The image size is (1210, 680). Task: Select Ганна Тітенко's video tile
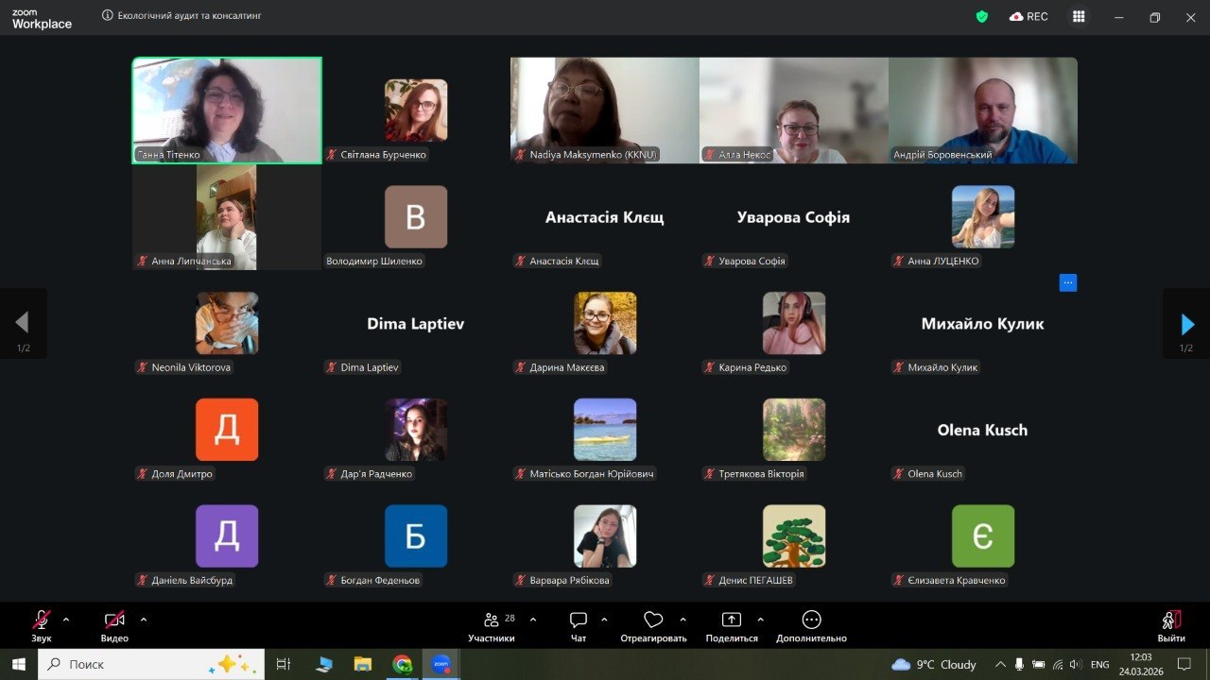pyautogui.click(x=227, y=110)
